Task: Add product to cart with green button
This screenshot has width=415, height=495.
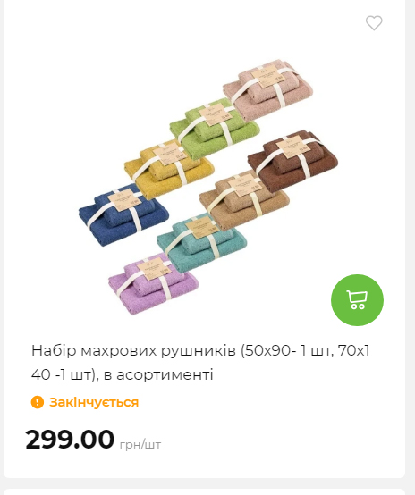Action: coord(357,300)
